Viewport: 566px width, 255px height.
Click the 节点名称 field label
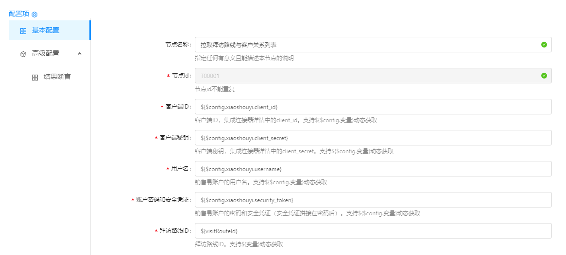pyautogui.click(x=178, y=45)
